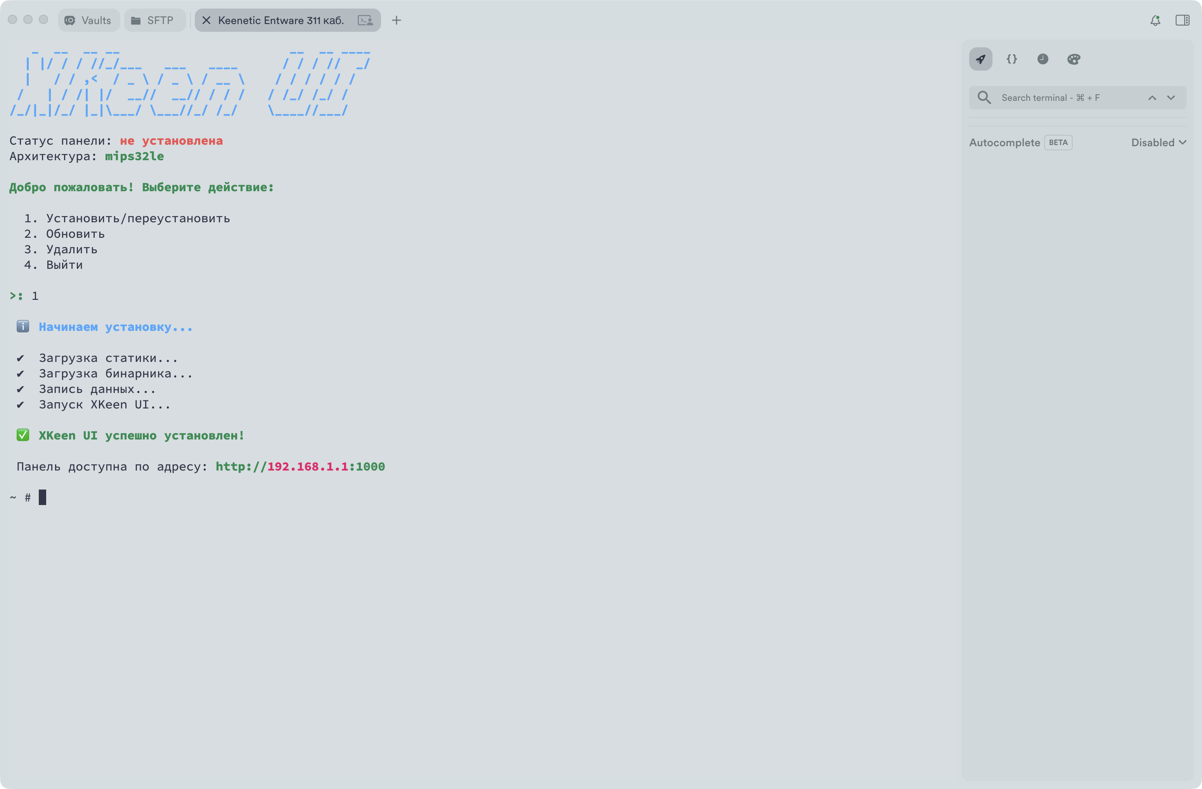Toggle the right sidebar panel icon
This screenshot has height=789, width=1202.
(x=1182, y=20)
